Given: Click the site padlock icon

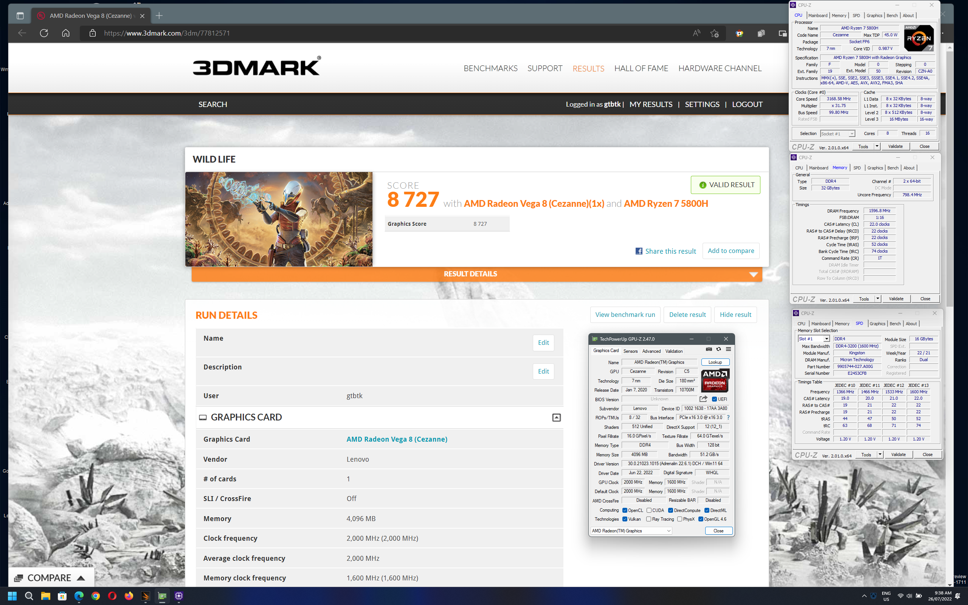Looking at the screenshot, I should (x=92, y=33).
